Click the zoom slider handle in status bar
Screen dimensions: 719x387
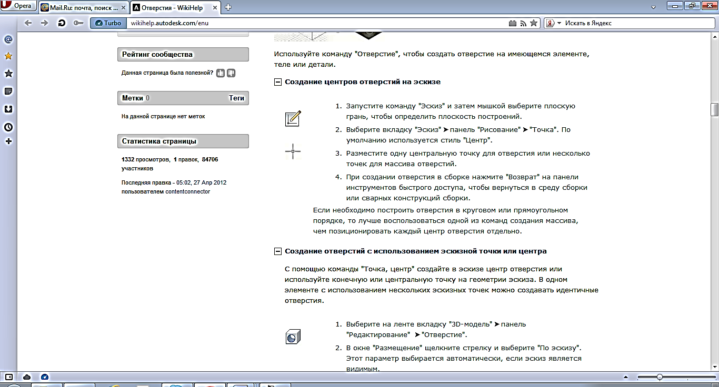pyautogui.click(x=660, y=377)
